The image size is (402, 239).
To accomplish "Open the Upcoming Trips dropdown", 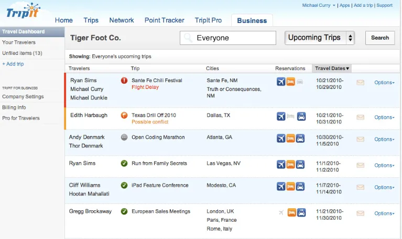I will coord(319,38).
